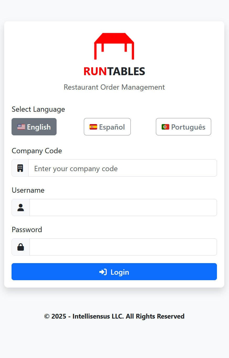Click the Company Code label
229x358 pixels.
37,151
